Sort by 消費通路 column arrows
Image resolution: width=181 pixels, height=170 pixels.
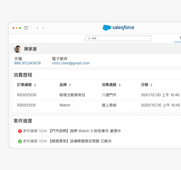(x=120, y=85)
